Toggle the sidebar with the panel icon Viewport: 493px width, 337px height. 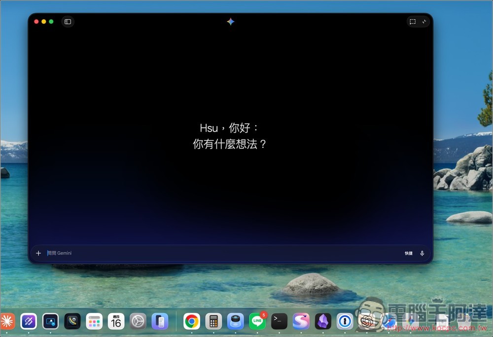coord(68,21)
